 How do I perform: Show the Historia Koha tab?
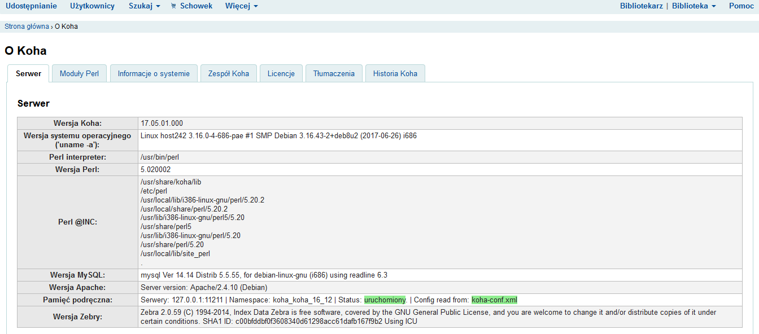pyautogui.click(x=395, y=74)
